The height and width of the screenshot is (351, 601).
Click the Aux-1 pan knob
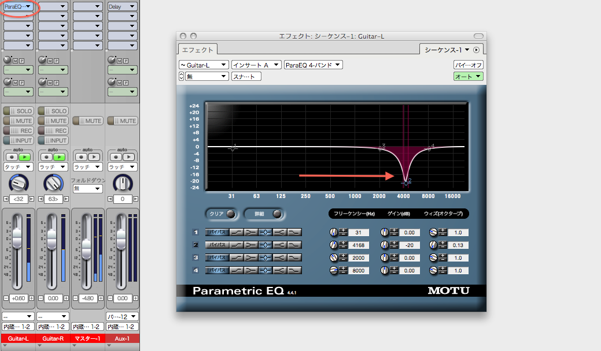(x=123, y=183)
